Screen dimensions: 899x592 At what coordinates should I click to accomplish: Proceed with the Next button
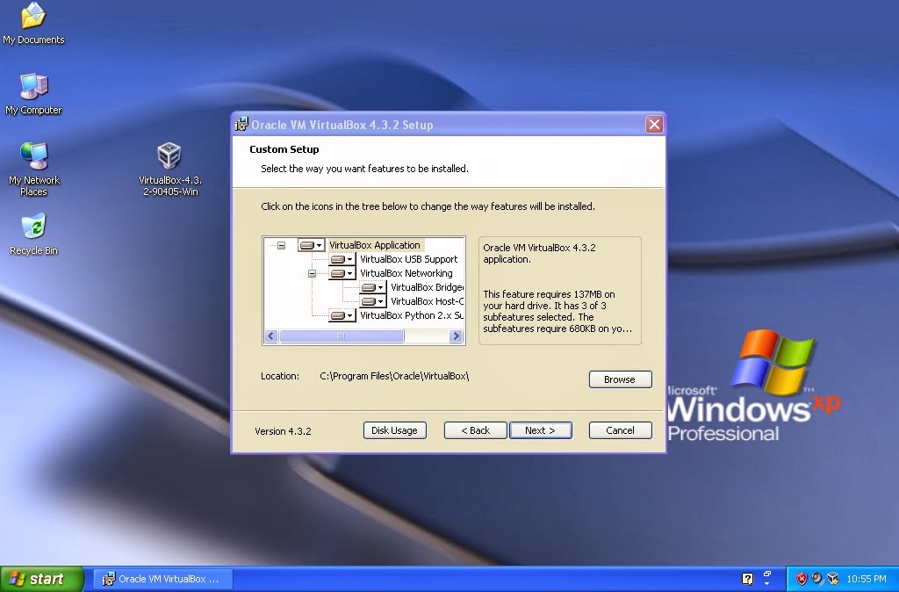540,430
